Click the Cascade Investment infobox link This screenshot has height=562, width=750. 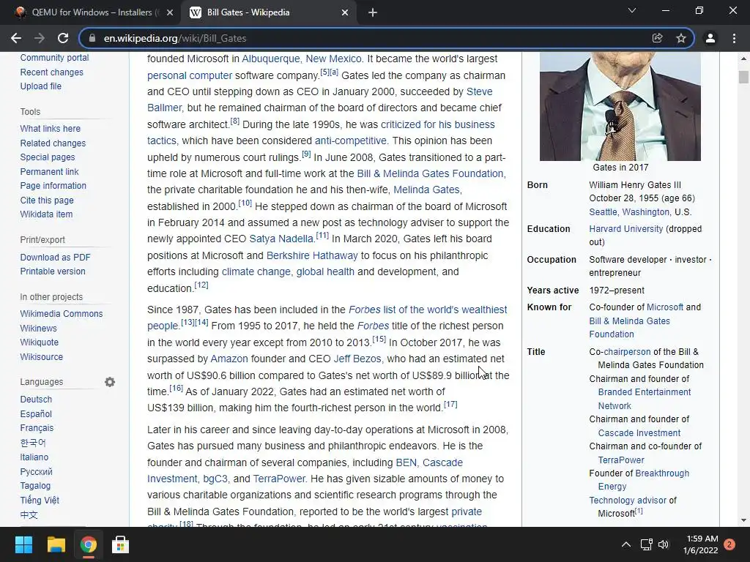pyautogui.click(x=639, y=433)
